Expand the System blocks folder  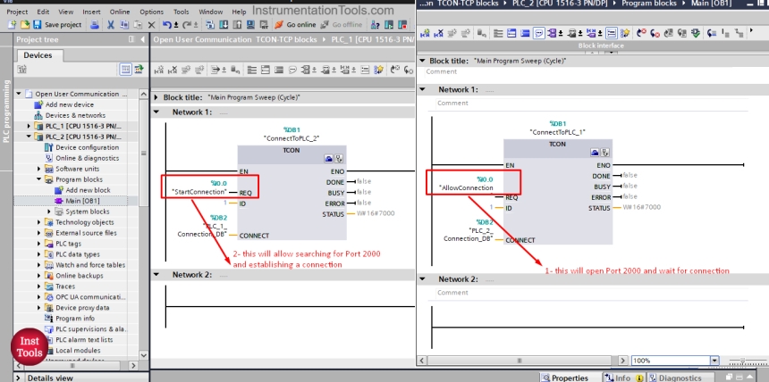coord(49,212)
